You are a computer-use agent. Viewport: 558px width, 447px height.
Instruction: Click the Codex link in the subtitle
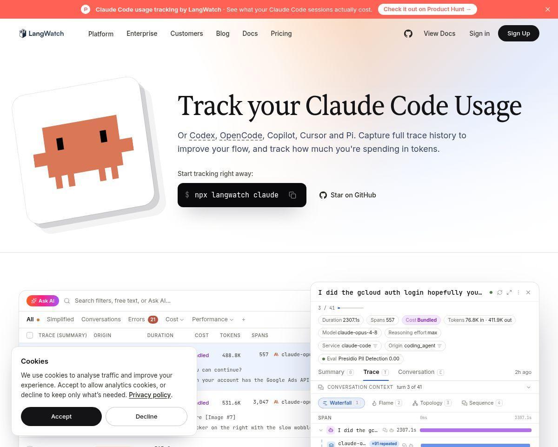(x=202, y=135)
